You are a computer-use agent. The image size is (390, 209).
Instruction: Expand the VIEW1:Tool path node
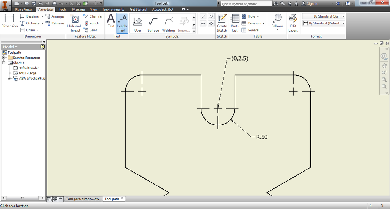tap(9, 79)
